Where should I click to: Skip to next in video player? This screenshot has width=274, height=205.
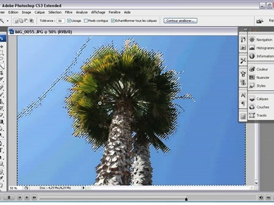point(27,197)
